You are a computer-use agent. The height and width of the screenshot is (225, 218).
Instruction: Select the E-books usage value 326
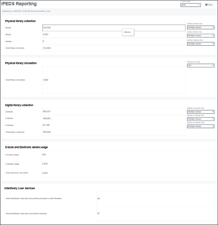click(x=44, y=155)
